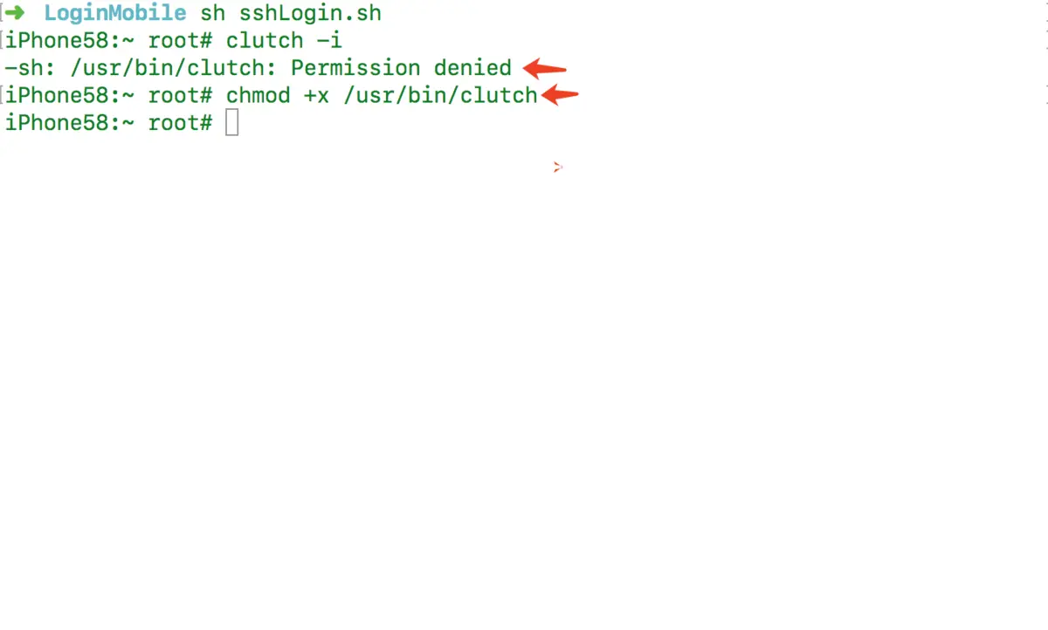Click the '+x' permission flag

click(x=316, y=95)
